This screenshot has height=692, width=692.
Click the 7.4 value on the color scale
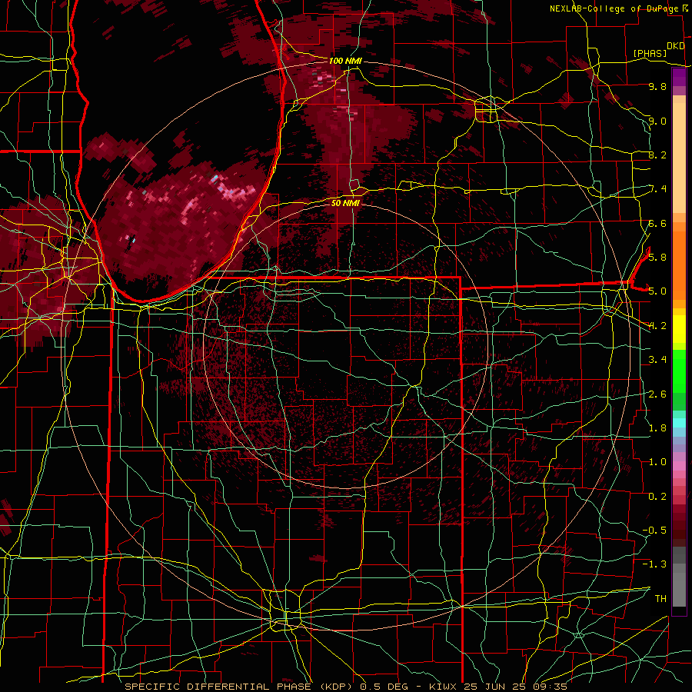pos(657,189)
